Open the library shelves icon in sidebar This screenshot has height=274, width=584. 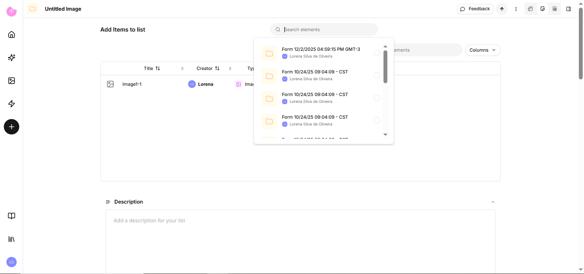click(12, 239)
